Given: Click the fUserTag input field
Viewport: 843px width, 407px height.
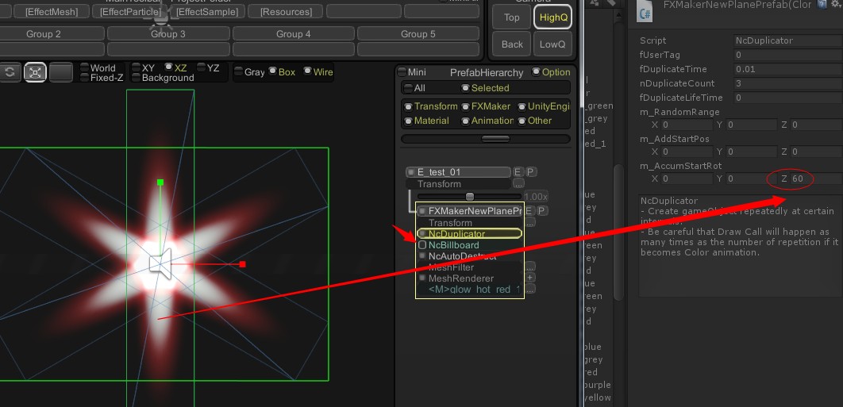Looking at the screenshot, I should pos(788,55).
